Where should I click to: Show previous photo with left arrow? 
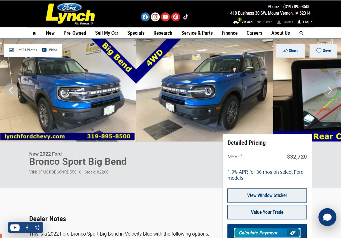11,90
